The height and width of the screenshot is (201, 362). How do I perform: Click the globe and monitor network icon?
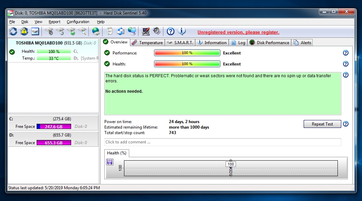coord(132,31)
